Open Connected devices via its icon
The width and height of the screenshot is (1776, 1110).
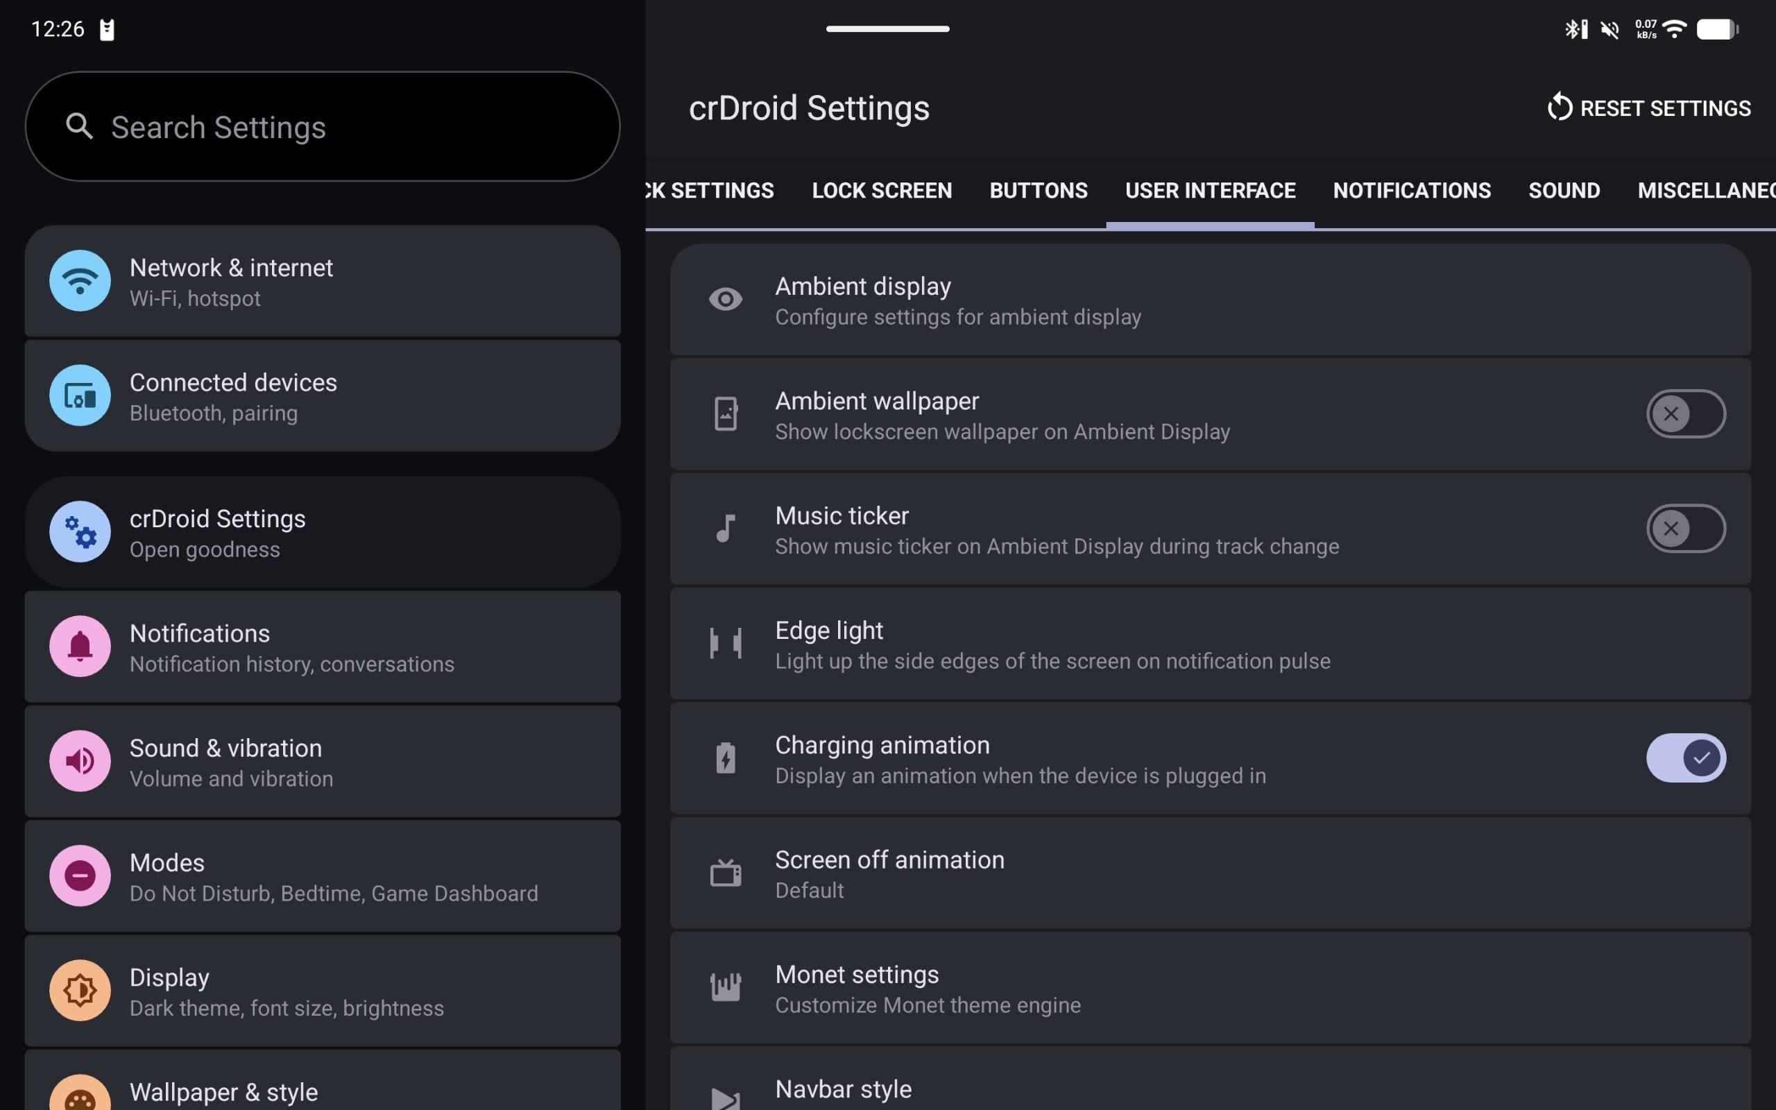click(x=80, y=395)
